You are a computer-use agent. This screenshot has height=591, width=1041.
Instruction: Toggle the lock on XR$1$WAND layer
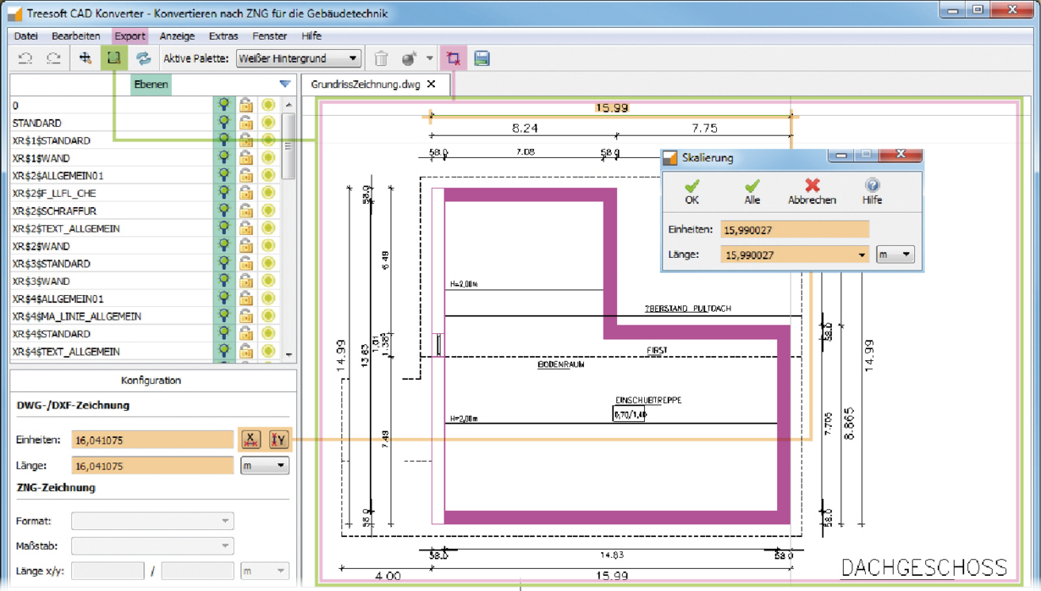pos(246,158)
